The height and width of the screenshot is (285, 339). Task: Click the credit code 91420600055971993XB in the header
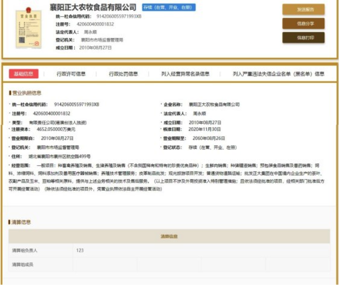pyautogui.click(x=119, y=17)
